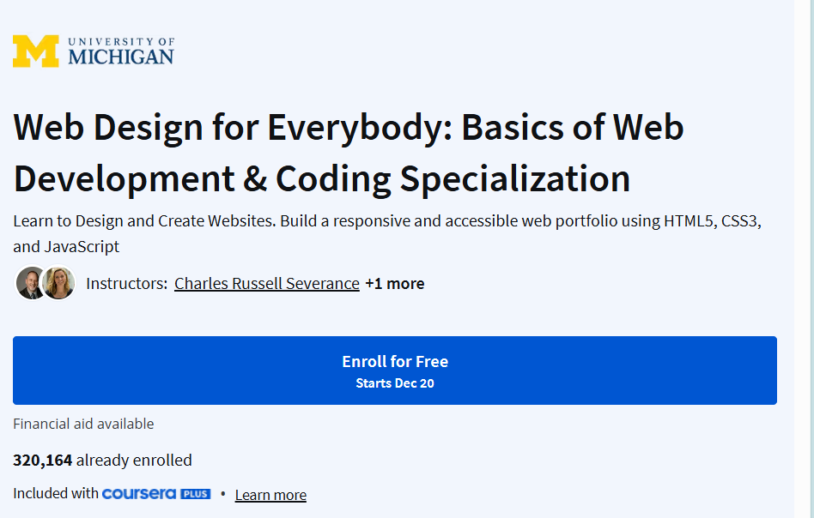Click the Included with text
This screenshot has width=814, height=518.
[x=56, y=493]
